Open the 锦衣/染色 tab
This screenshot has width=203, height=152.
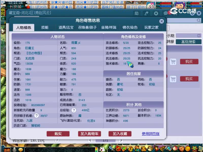(130, 27)
